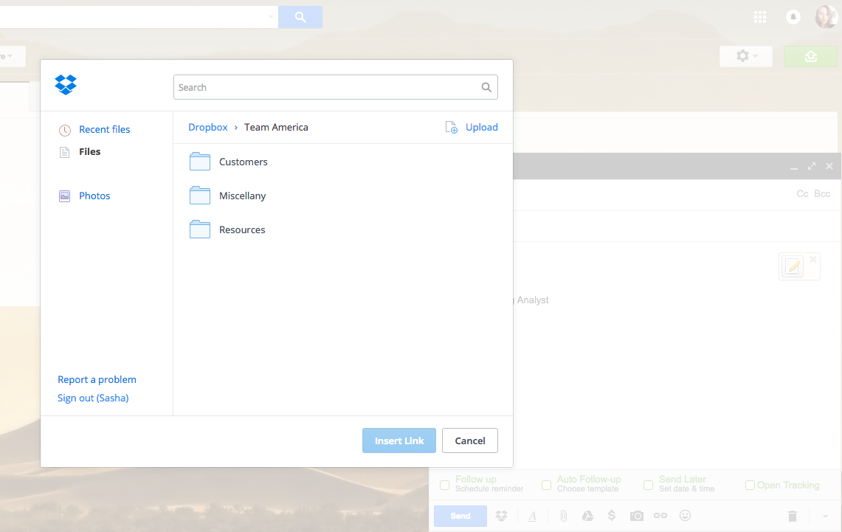Click the trash discard draft icon
Screen dimensions: 842x532
pos(792,516)
